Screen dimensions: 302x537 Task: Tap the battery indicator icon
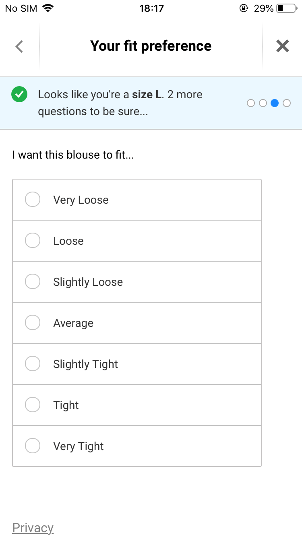(286, 8)
